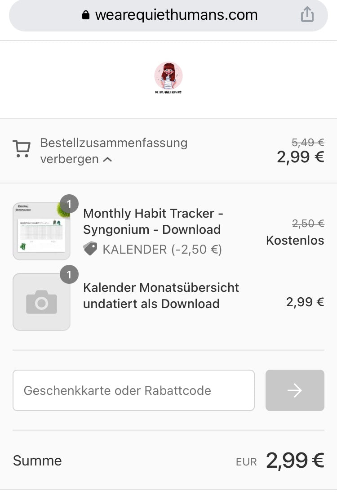Click the chevron next to "verbergen"

click(107, 160)
